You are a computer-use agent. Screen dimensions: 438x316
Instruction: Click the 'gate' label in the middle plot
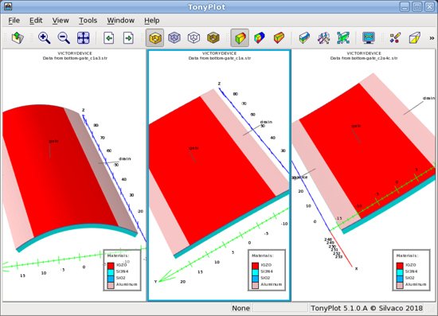point(194,148)
